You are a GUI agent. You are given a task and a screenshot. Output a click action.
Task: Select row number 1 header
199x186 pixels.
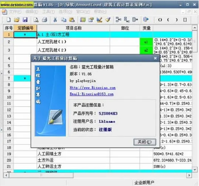coord(9,34)
